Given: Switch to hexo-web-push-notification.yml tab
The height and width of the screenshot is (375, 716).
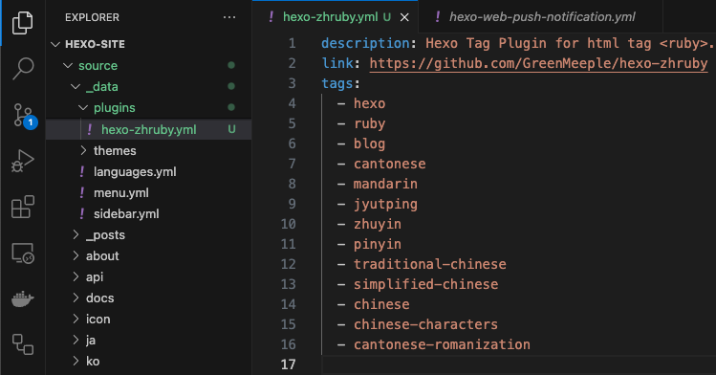Looking at the screenshot, I should pyautogui.click(x=541, y=17).
